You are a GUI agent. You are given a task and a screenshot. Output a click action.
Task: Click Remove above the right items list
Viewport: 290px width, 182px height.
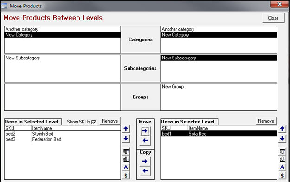(x=266, y=121)
